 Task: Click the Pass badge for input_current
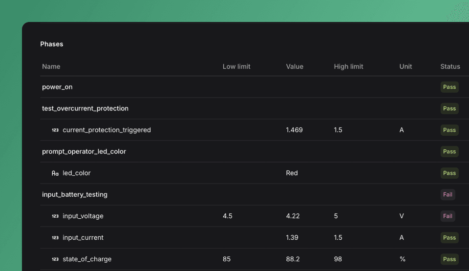point(449,238)
